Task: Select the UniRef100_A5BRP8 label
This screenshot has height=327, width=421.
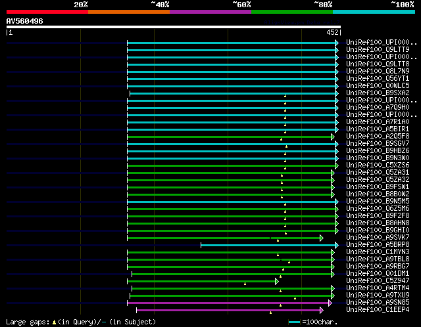Action: click(378, 245)
